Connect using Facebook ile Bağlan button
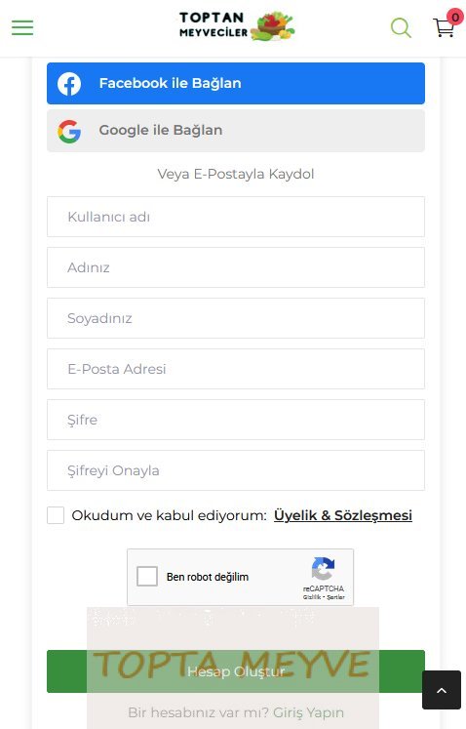The height and width of the screenshot is (729, 466). coord(236,83)
